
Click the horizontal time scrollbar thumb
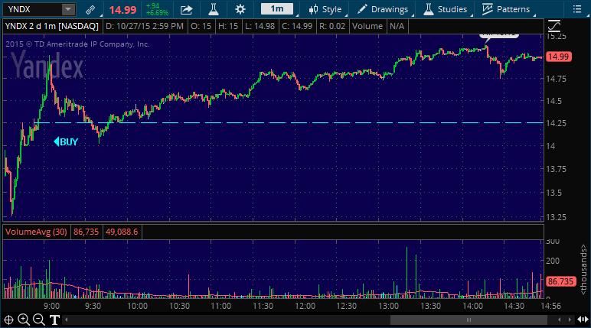(469, 320)
